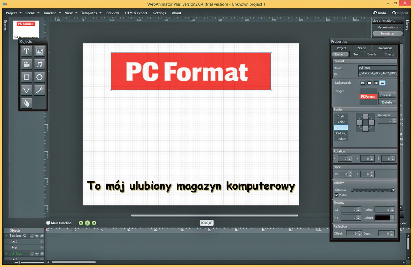Select the Image tool in Objects panel
This screenshot has height=267, width=413.
click(x=39, y=51)
